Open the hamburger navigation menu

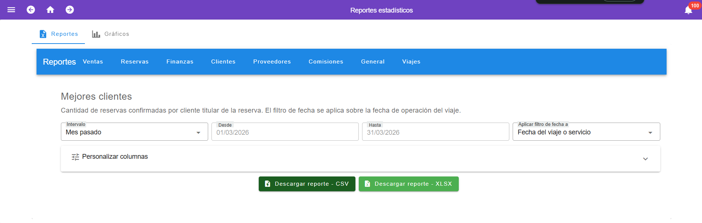11,10
